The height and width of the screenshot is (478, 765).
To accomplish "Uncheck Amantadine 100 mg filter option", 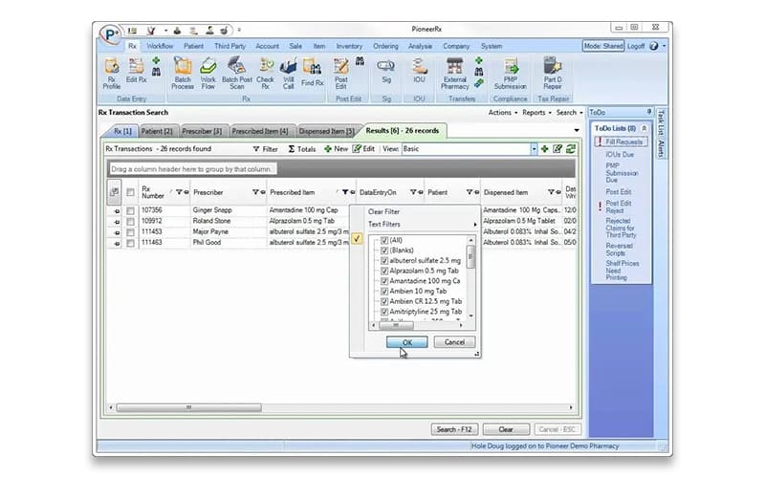I will tap(384, 281).
